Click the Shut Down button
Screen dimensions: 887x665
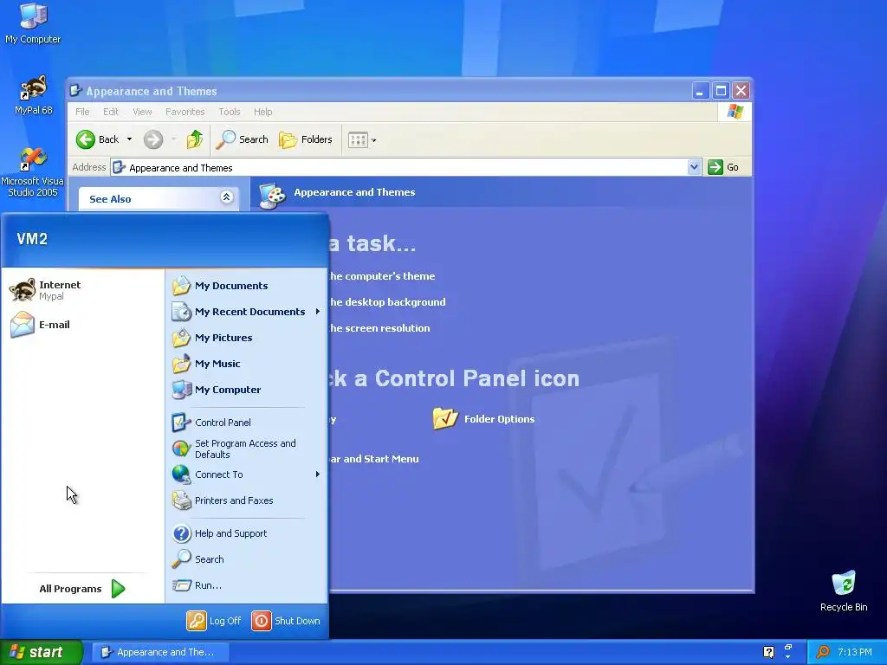(x=286, y=621)
